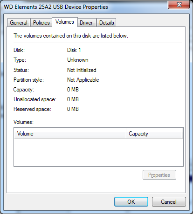
Task: Click the 'Reserved space:' label
Action: [x=33, y=109]
